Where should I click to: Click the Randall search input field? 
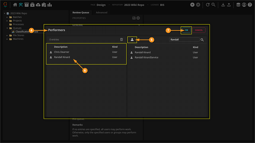184,40
